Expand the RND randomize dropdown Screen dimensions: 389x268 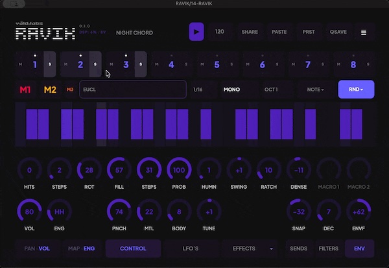(356, 90)
